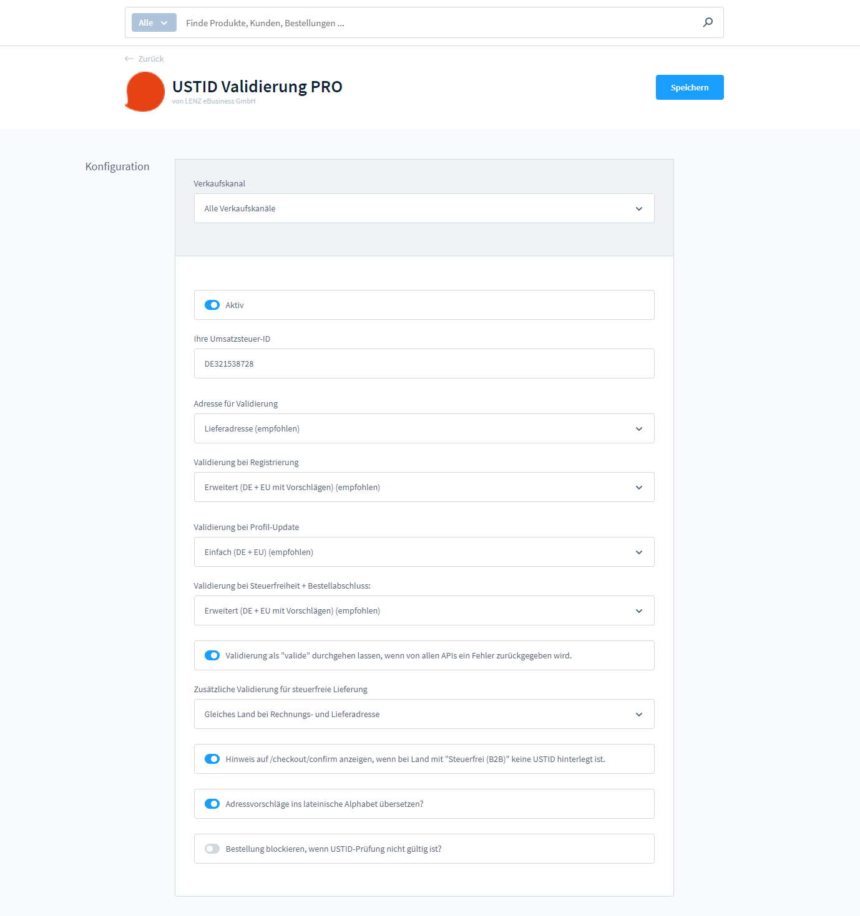Screen dimensions: 860x916
Task: Focus the global search input field
Action: pos(437,23)
